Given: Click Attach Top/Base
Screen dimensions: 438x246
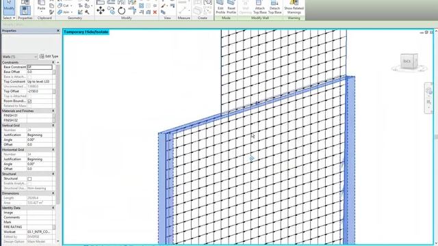Looking at the screenshot, I should click(x=260, y=8).
